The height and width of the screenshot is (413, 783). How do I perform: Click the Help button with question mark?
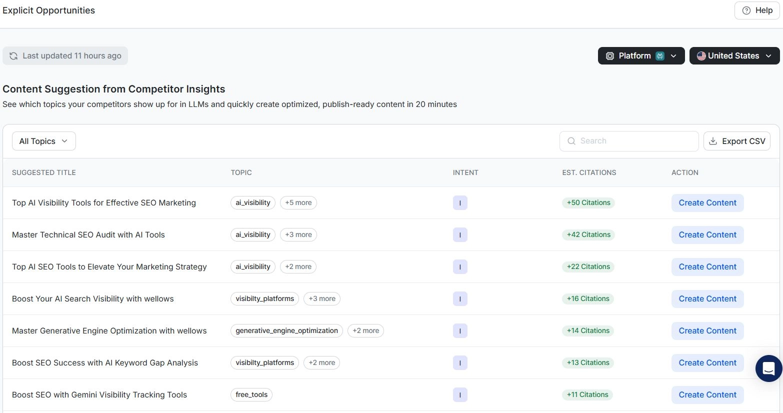coord(756,10)
